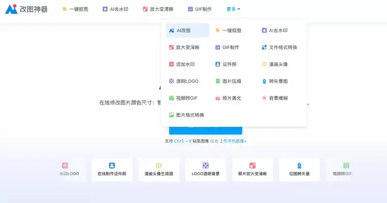Click the 漫画头像 text in dropdown
This screenshot has width=387, height=203.
279,64
